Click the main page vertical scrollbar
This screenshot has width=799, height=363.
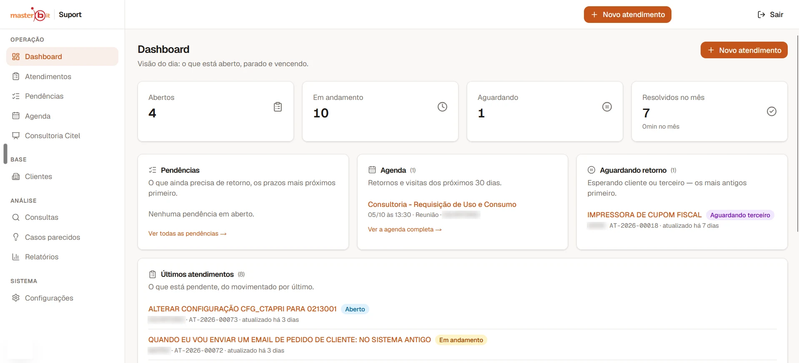click(x=797, y=133)
